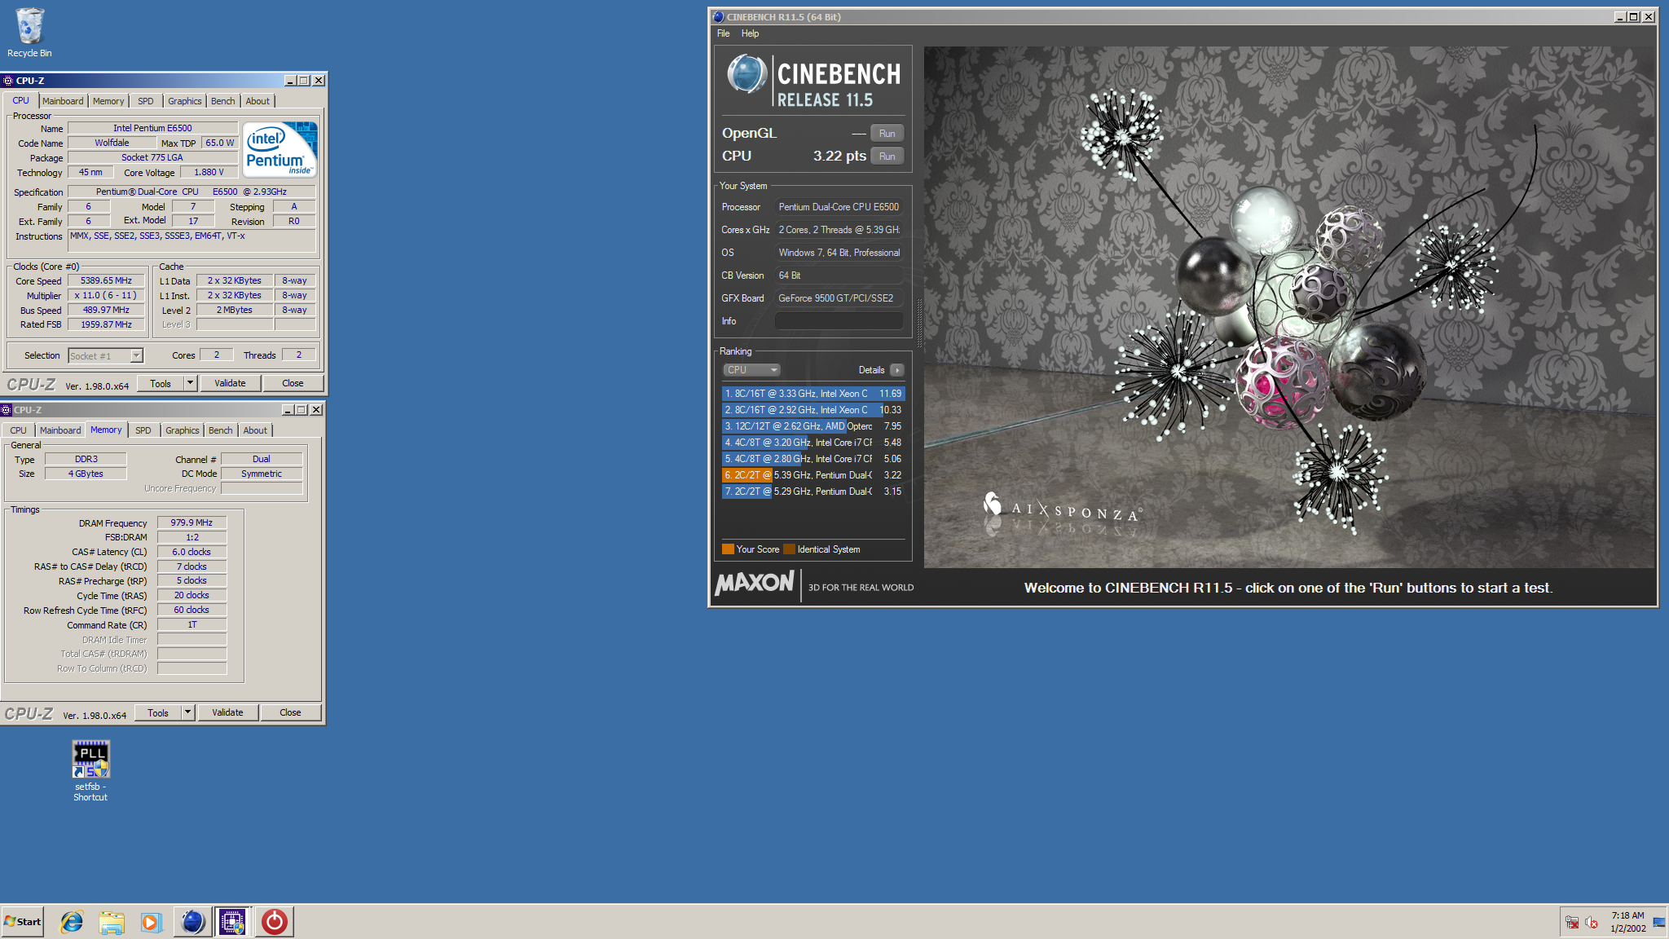Screen dimensions: 1669x939
Task: Open Windows Media Player taskbar icon
Action: [151, 922]
